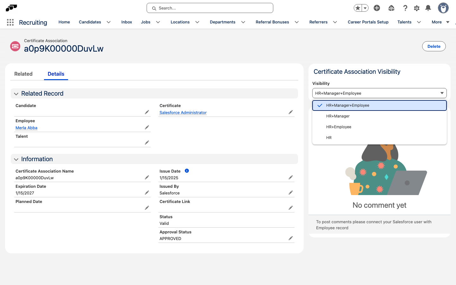Edit the Certificate Link pencil icon
This screenshot has width=456, height=285.
click(x=291, y=208)
